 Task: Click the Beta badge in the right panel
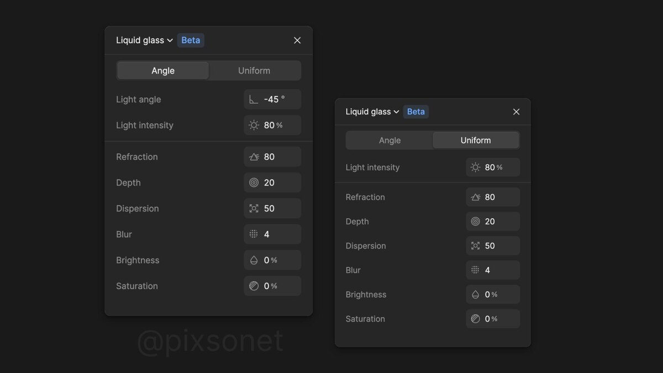pos(416,112)
